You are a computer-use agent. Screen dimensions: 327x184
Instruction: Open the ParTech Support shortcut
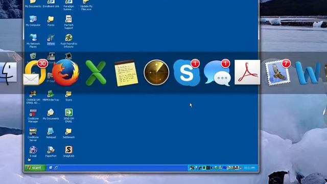pos(68,22)
